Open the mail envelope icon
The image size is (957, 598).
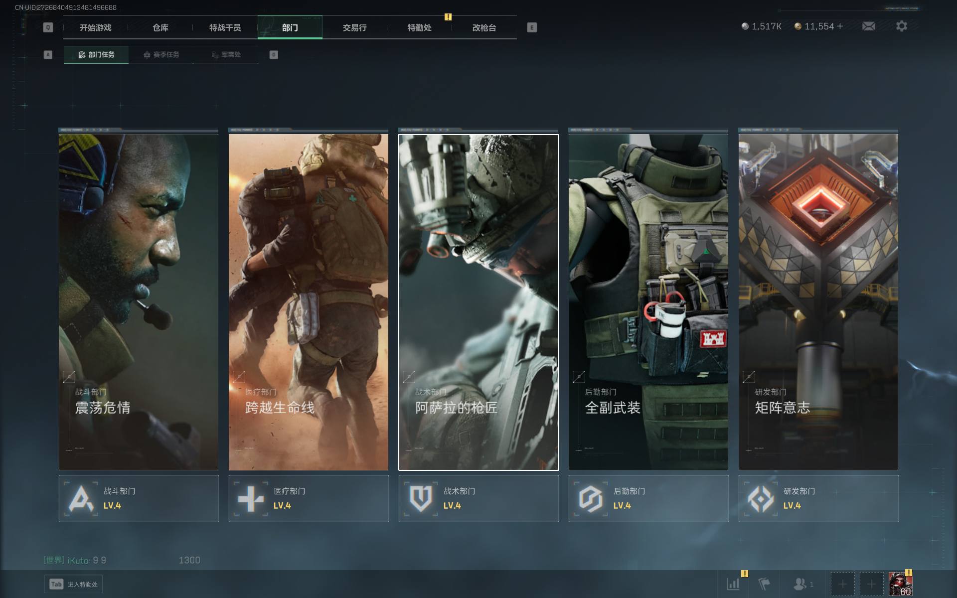click(868, 26)
